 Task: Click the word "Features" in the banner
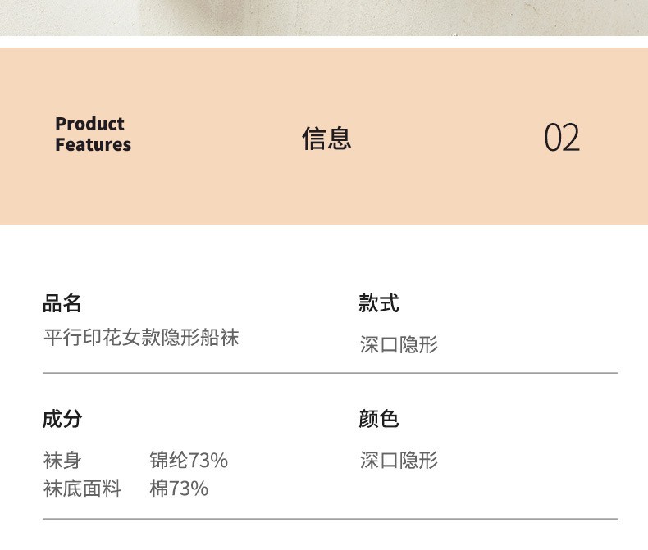93,145
